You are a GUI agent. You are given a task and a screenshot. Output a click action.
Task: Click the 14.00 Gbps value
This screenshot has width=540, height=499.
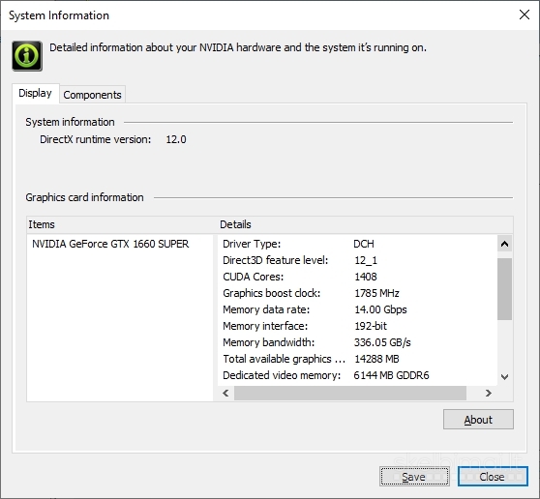click(x=380, y=309)
